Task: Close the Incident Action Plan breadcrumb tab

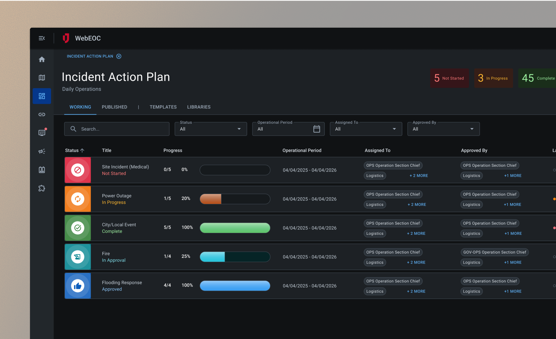Action: tap(119, 56)
